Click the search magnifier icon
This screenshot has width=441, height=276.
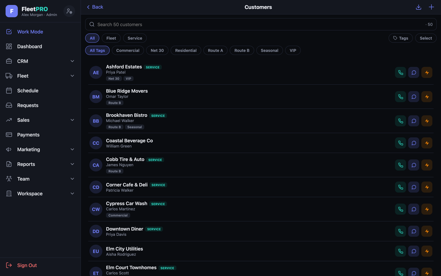[92, 25]
